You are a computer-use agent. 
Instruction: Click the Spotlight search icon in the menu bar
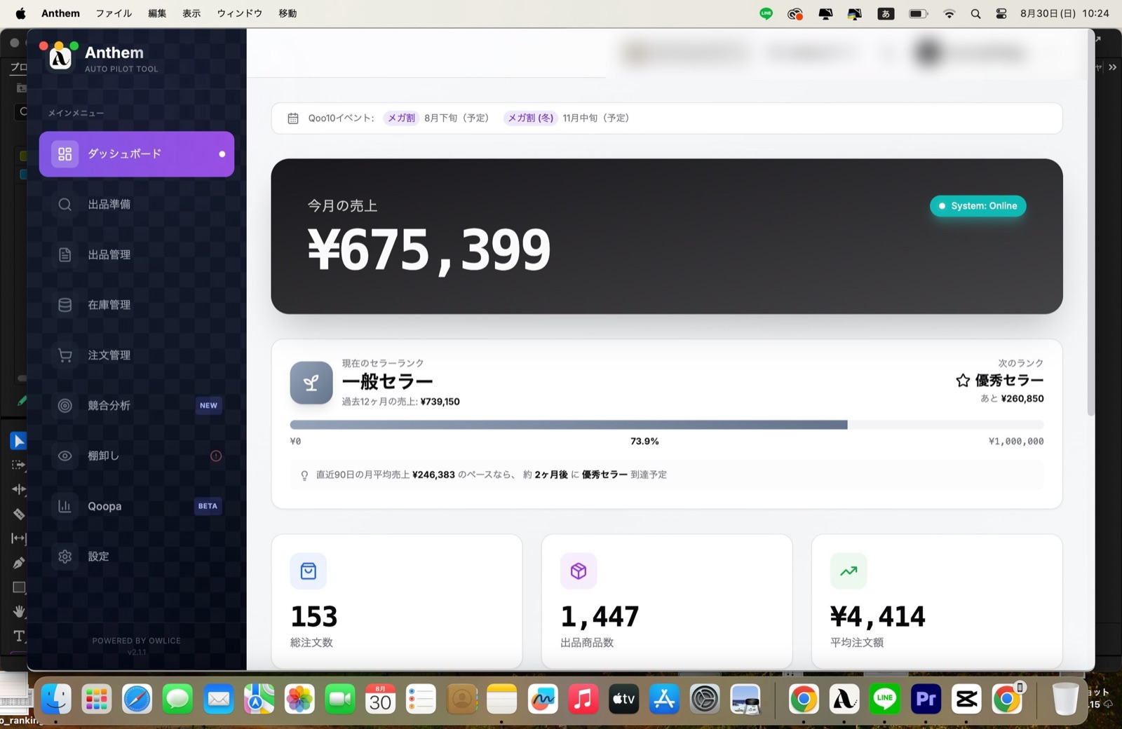(975, 14)
